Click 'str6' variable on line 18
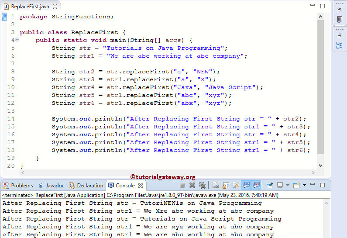Image resolution: width=347 pixels, height=238 pixels. (295, 150)
